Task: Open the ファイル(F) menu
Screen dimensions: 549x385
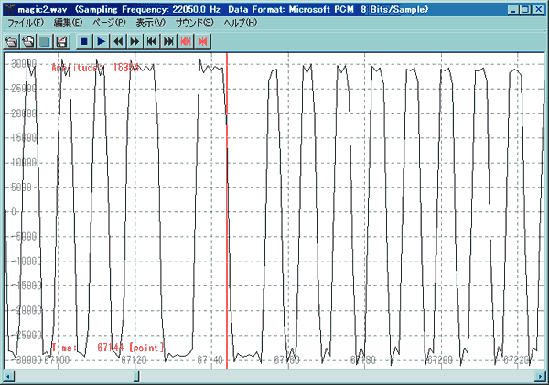Action: [26, 22]
